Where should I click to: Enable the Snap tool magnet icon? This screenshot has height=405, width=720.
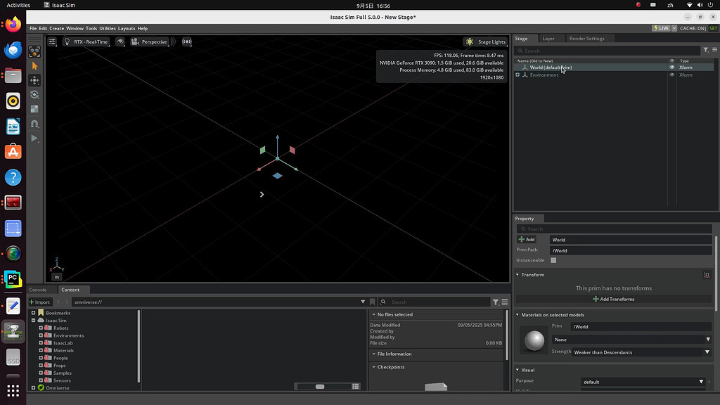[34, 124]
